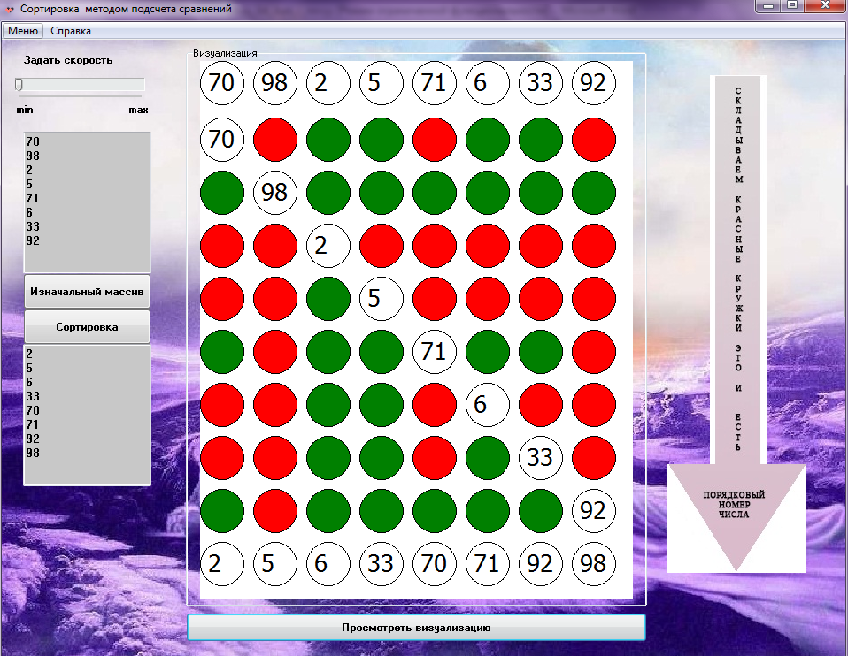Open the Справка menu
This screenshot has height=656, width=848.
(x=71, y=31)
